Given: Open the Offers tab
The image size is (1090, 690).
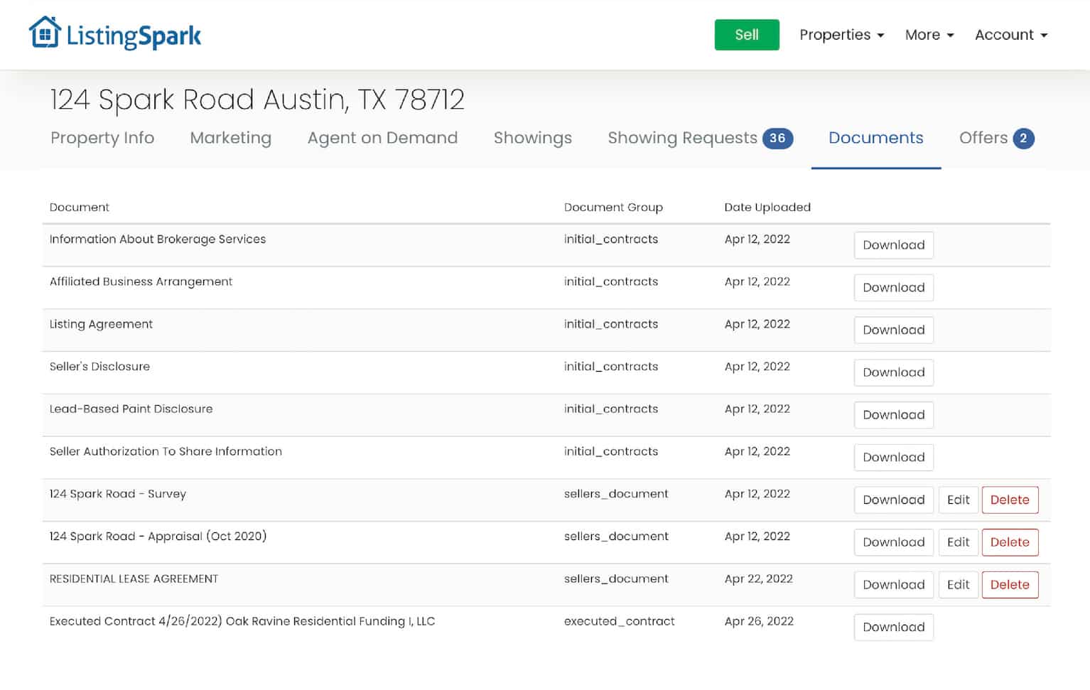Looking at the screenshot, I should [x=996, y=138].
